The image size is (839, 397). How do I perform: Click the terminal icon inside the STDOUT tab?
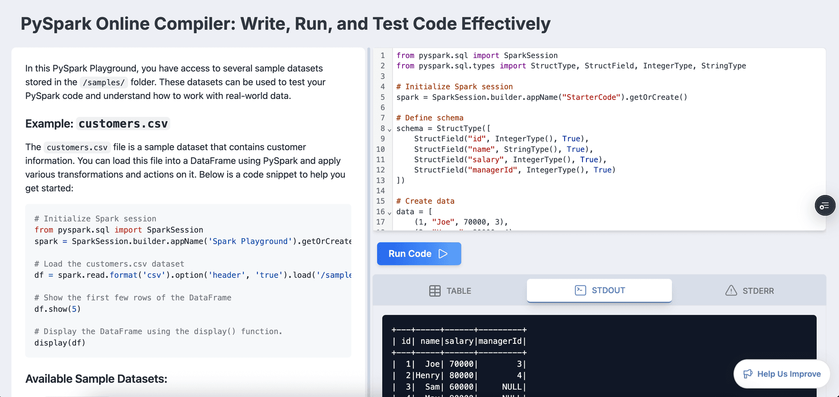tap(581, 290)
